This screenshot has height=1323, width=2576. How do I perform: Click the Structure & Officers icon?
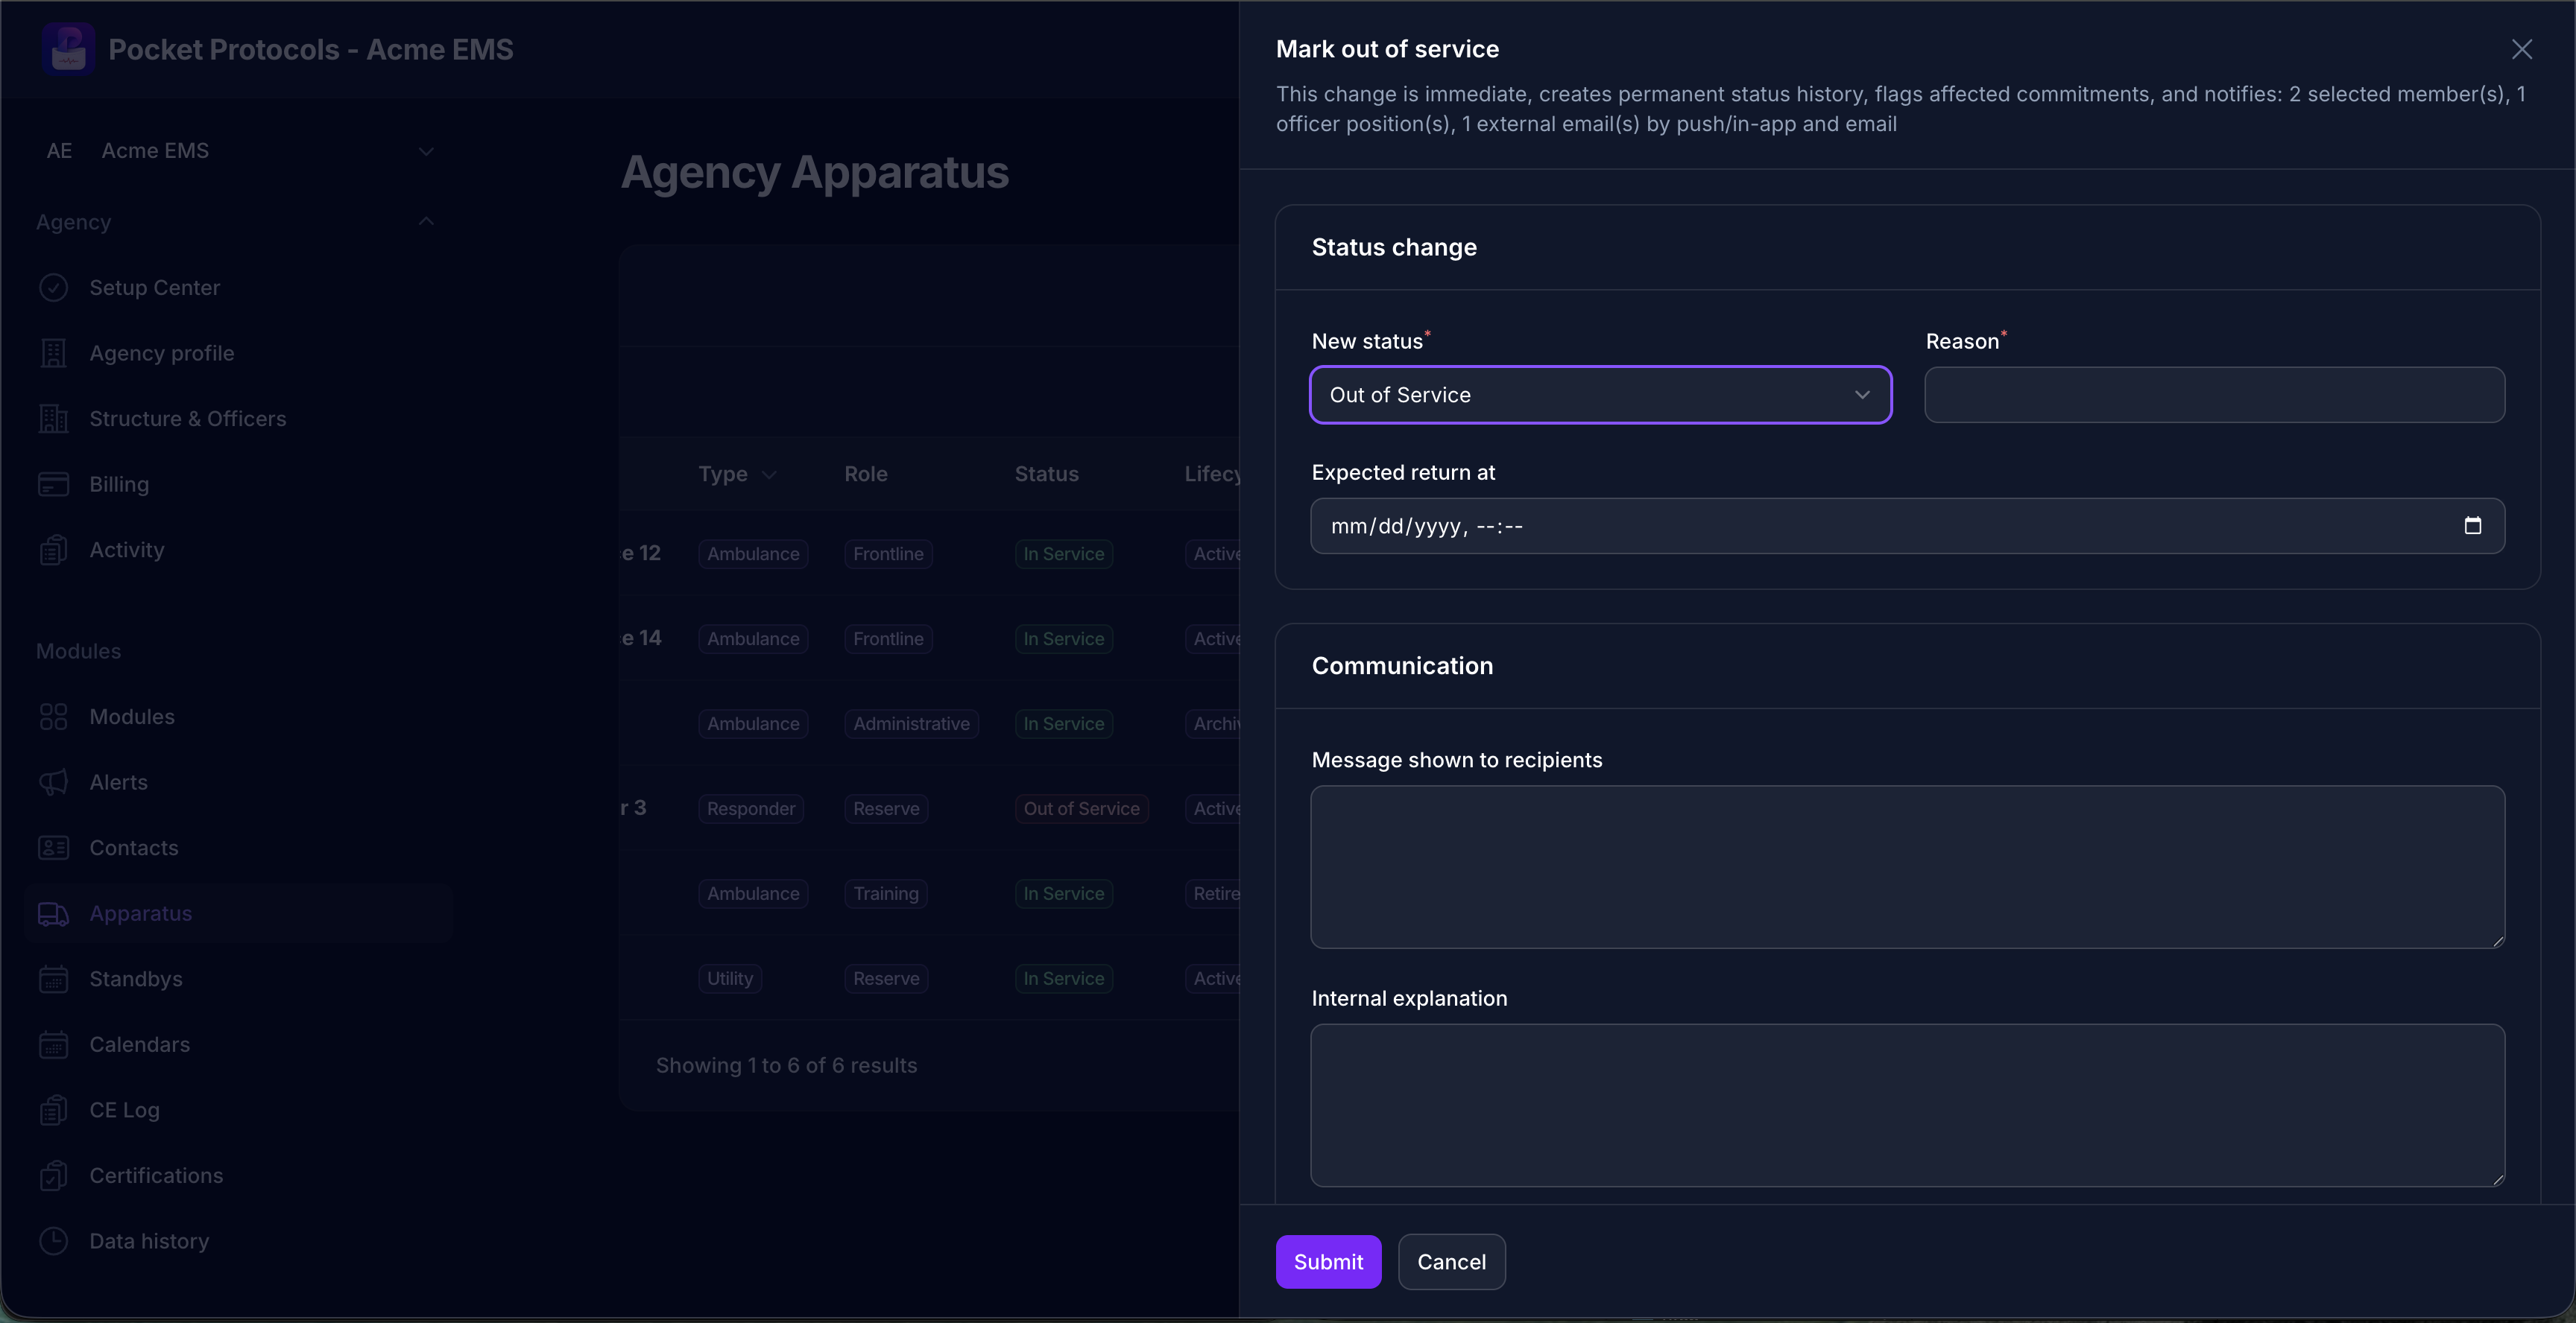coord(53,419)
